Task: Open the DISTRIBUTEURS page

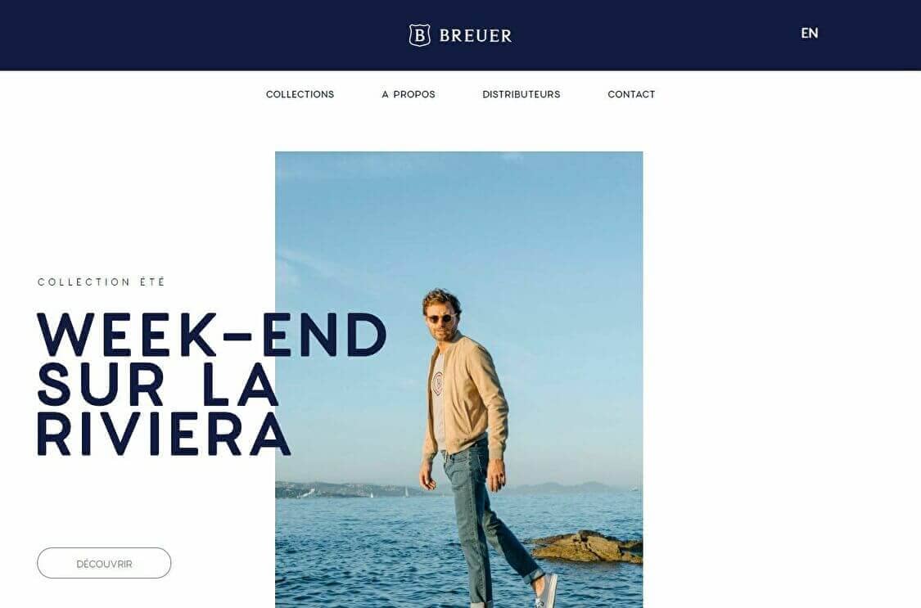Action: 521,94
